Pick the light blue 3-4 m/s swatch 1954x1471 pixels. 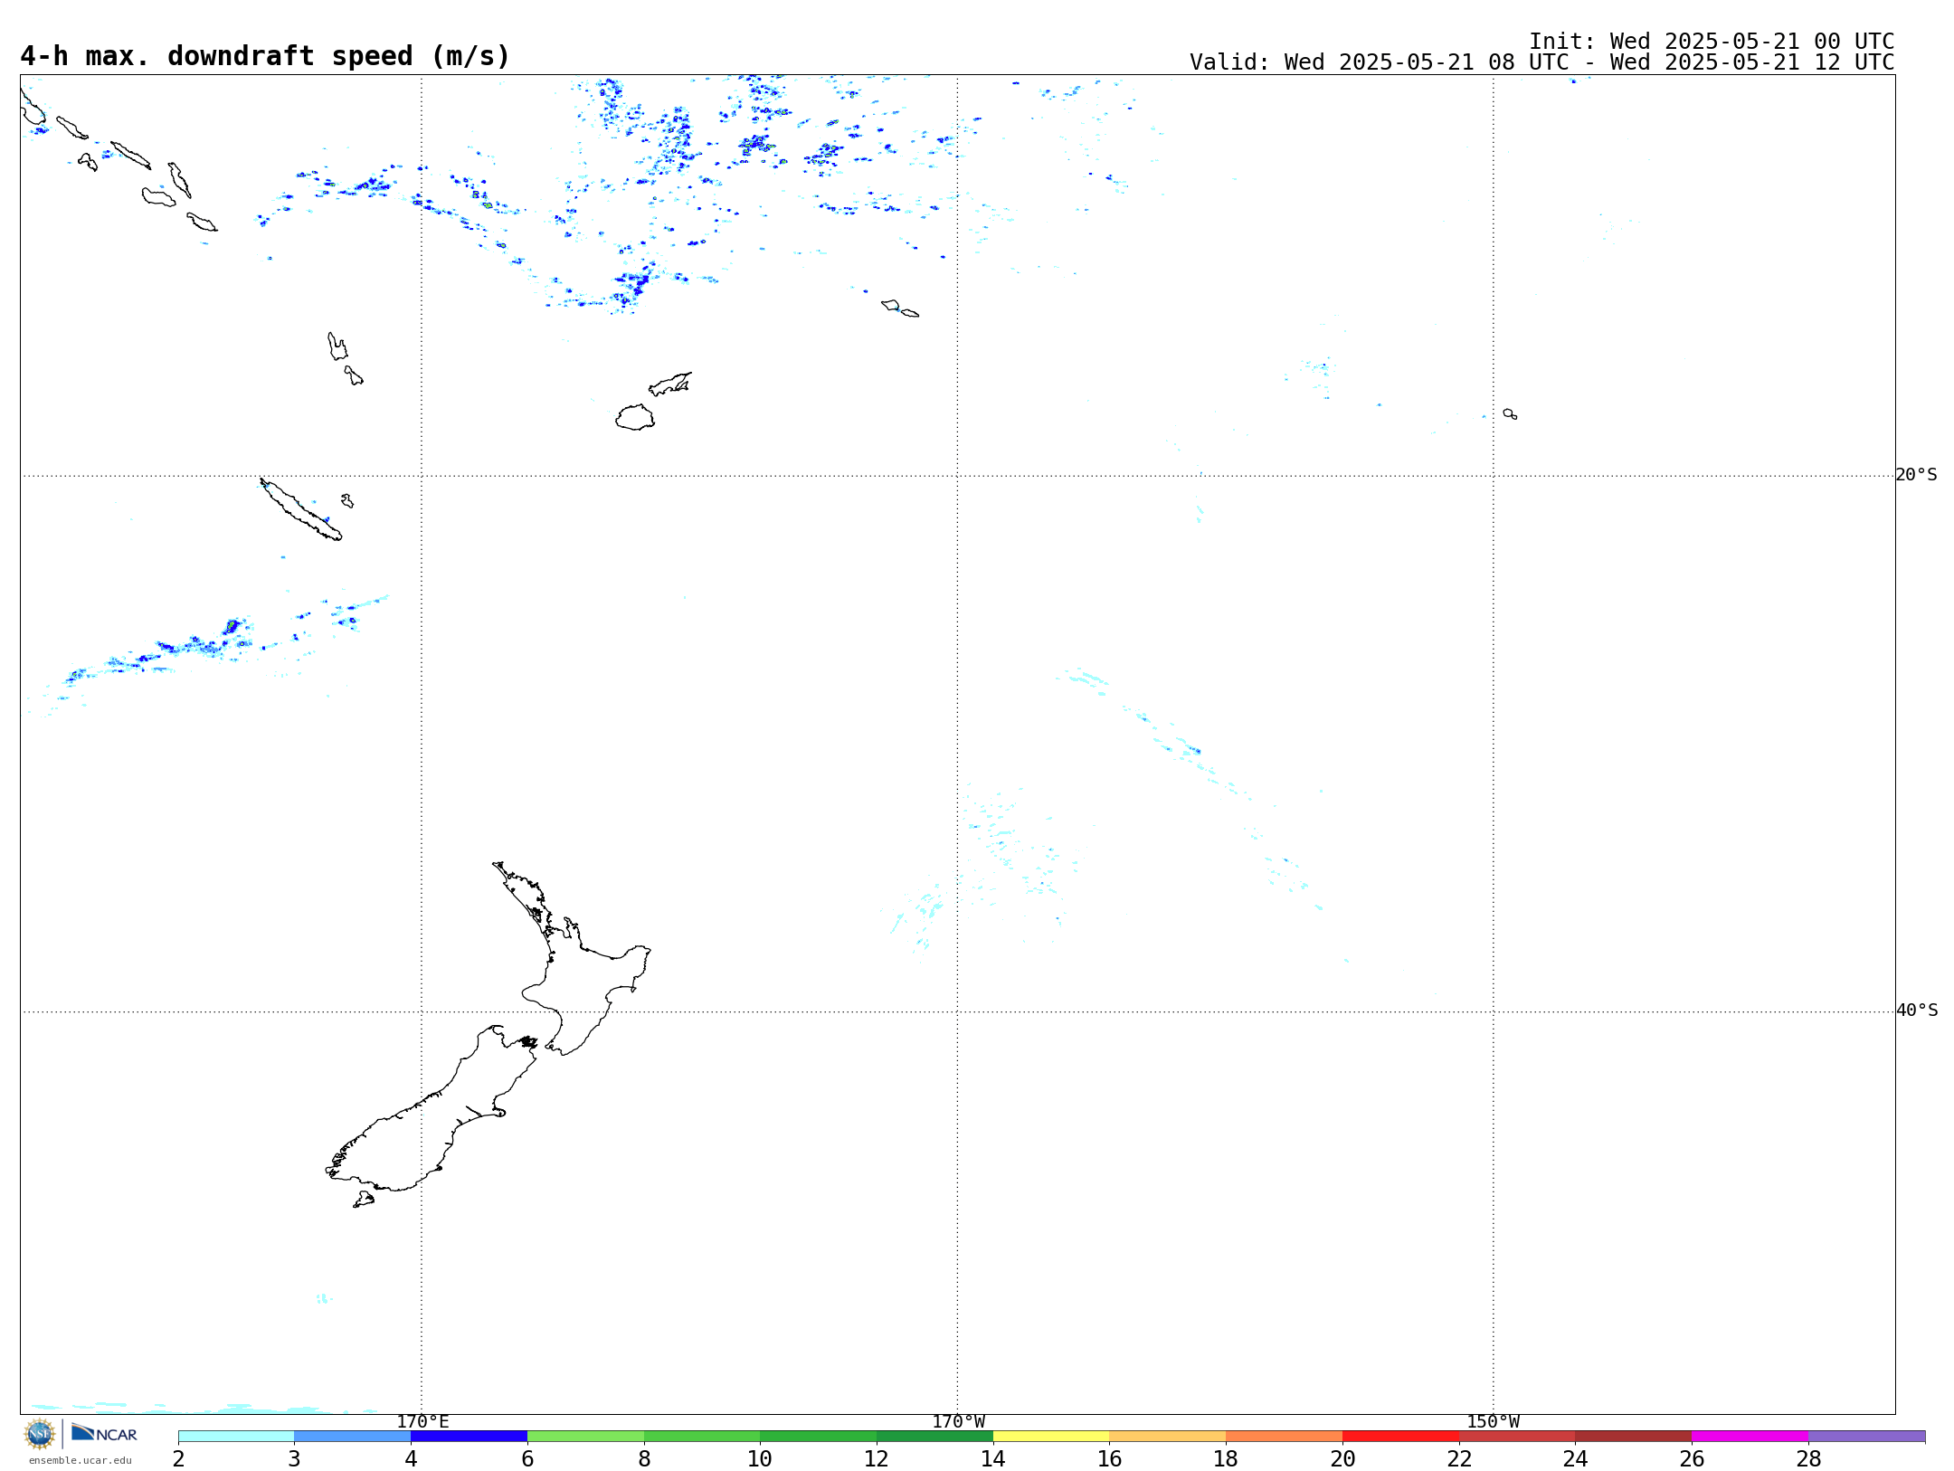(x=353, y=1437)
